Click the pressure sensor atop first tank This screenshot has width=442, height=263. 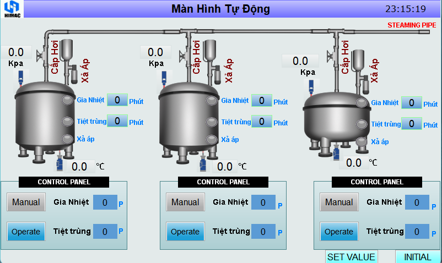[x=21, y=78]
